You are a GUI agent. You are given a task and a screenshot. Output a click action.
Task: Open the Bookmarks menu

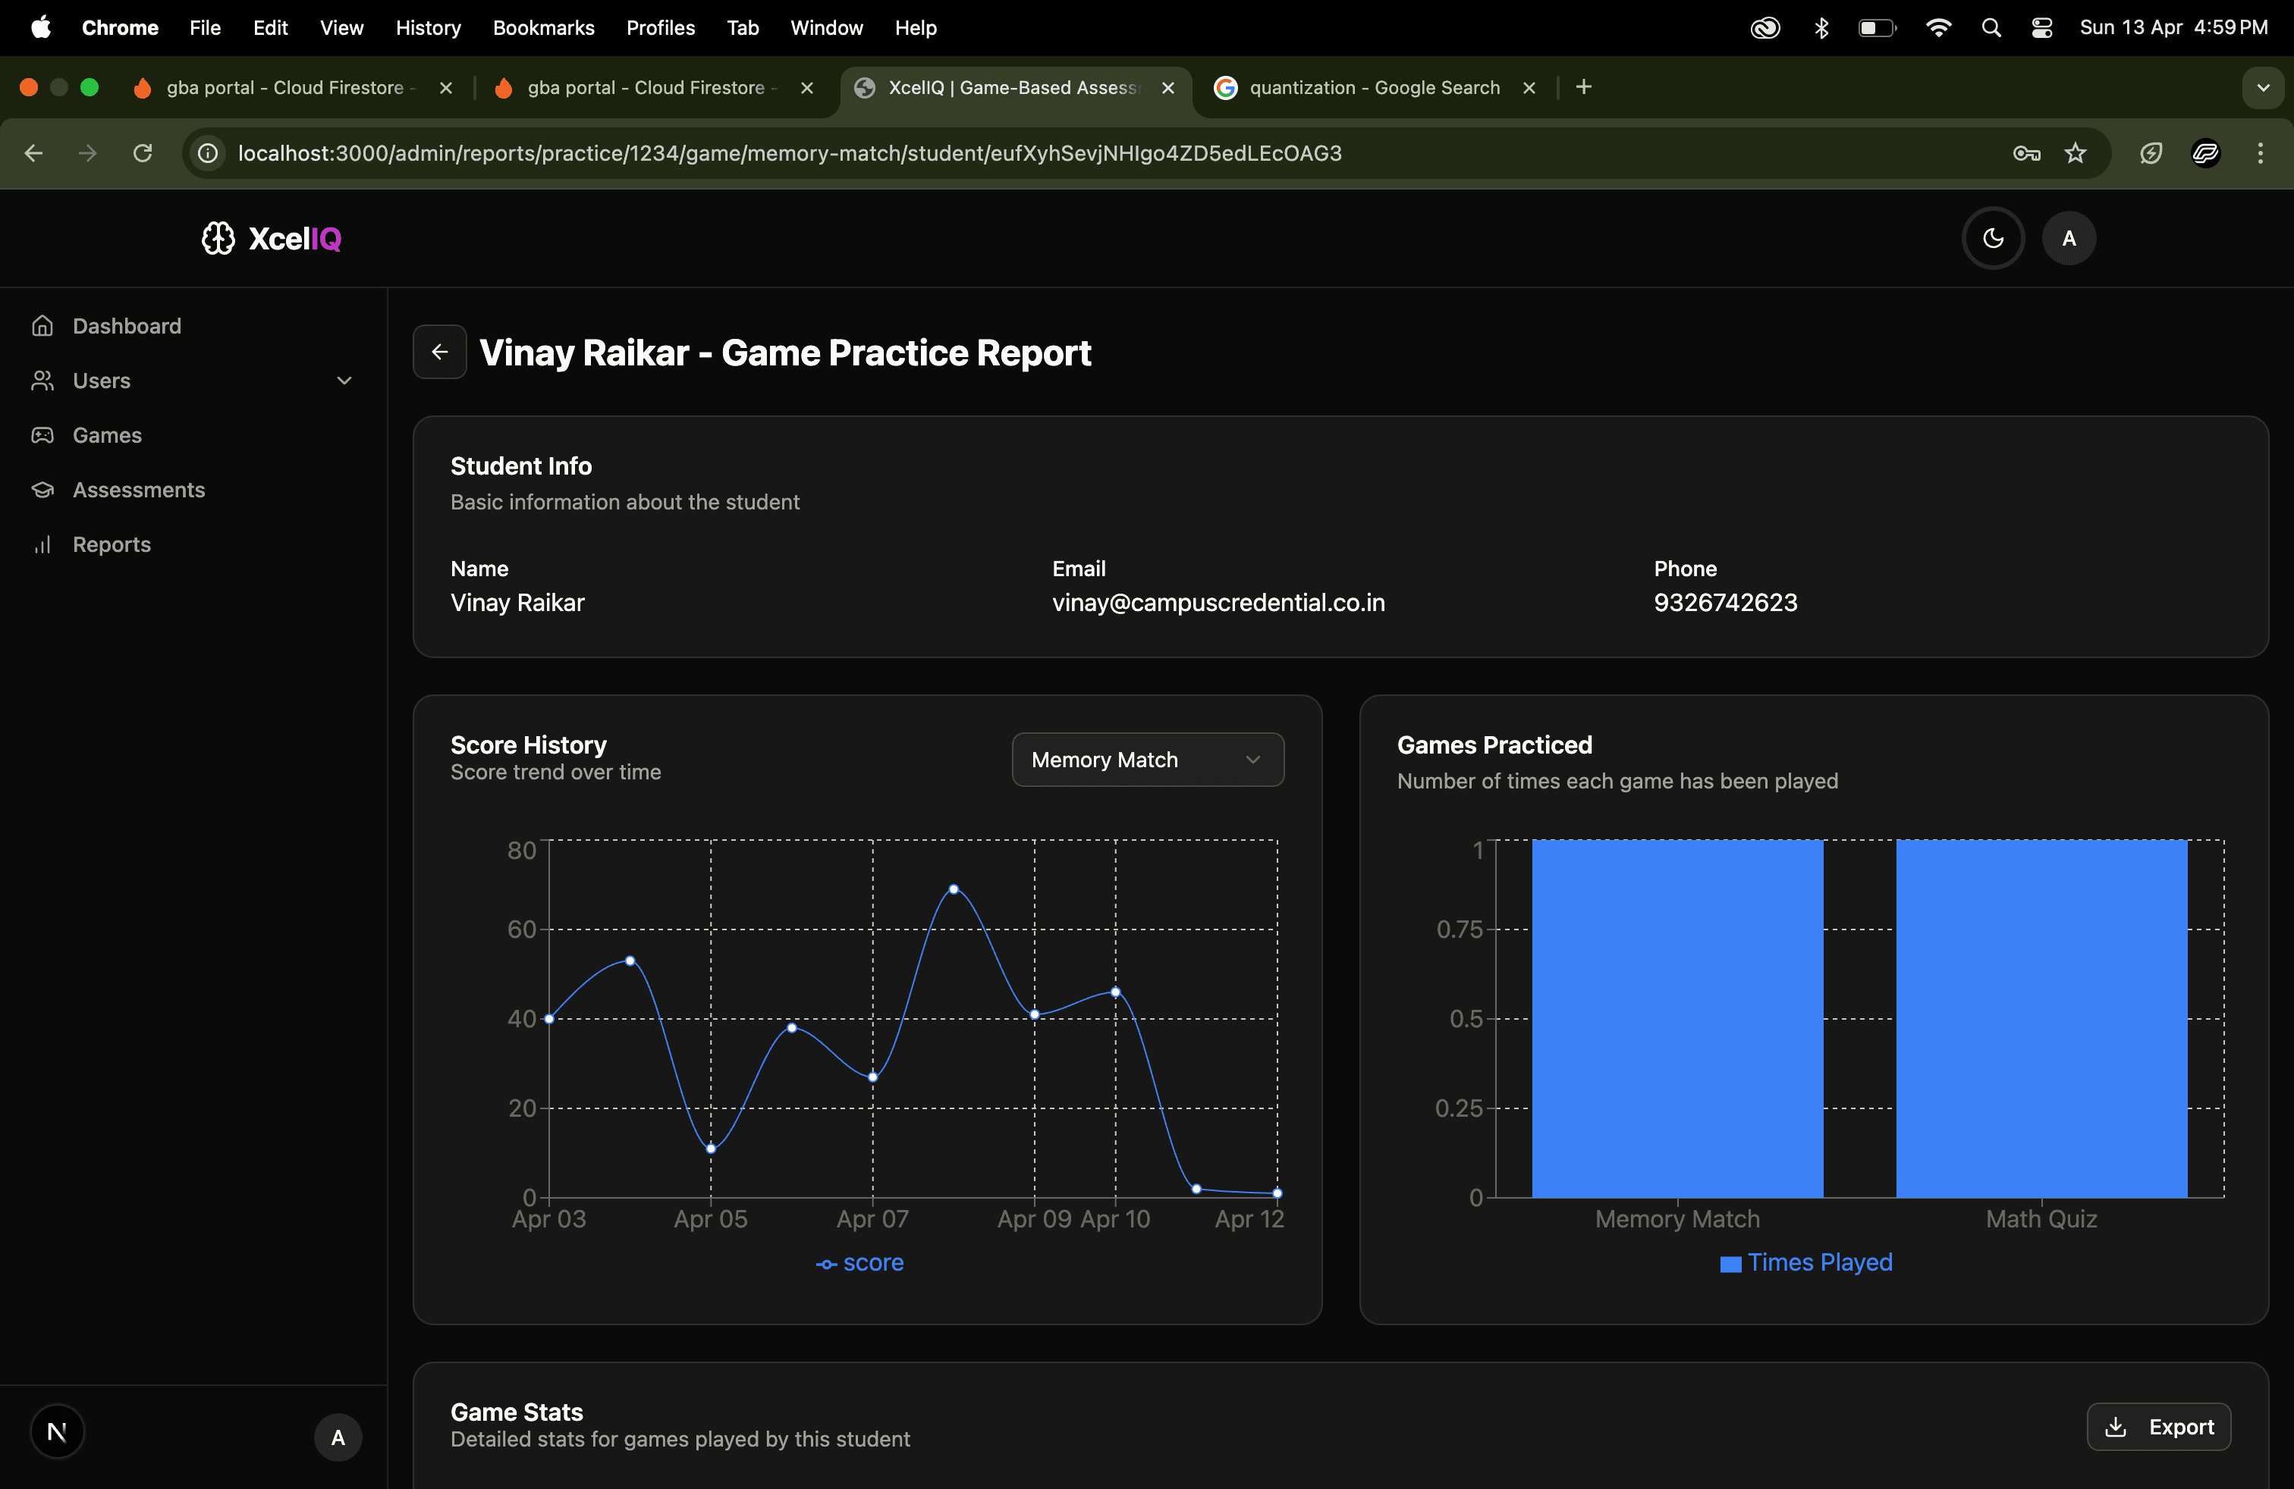coord(544,28)
